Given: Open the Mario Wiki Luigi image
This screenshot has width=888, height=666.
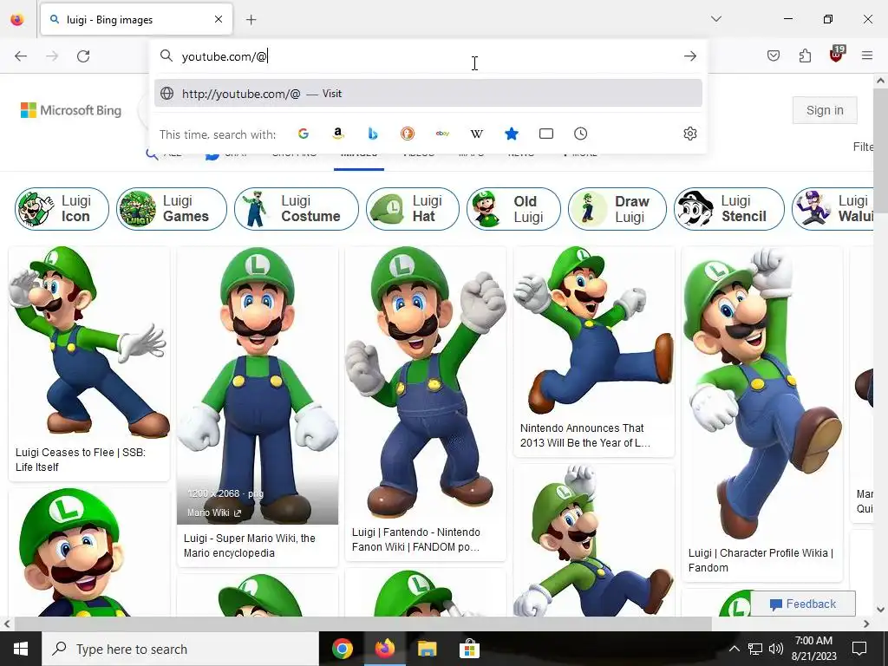Looking at the screenshot, I should coord(258,385).
